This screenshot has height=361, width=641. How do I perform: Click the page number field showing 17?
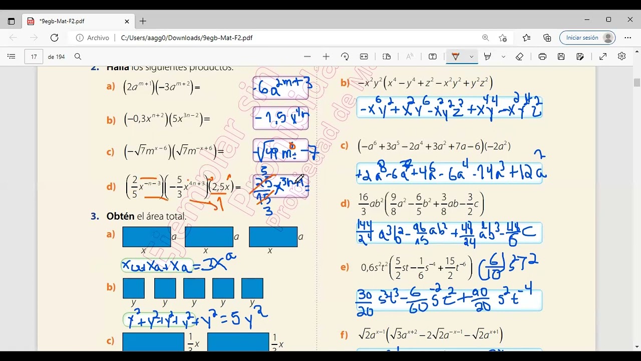click(x=34, y=57)
